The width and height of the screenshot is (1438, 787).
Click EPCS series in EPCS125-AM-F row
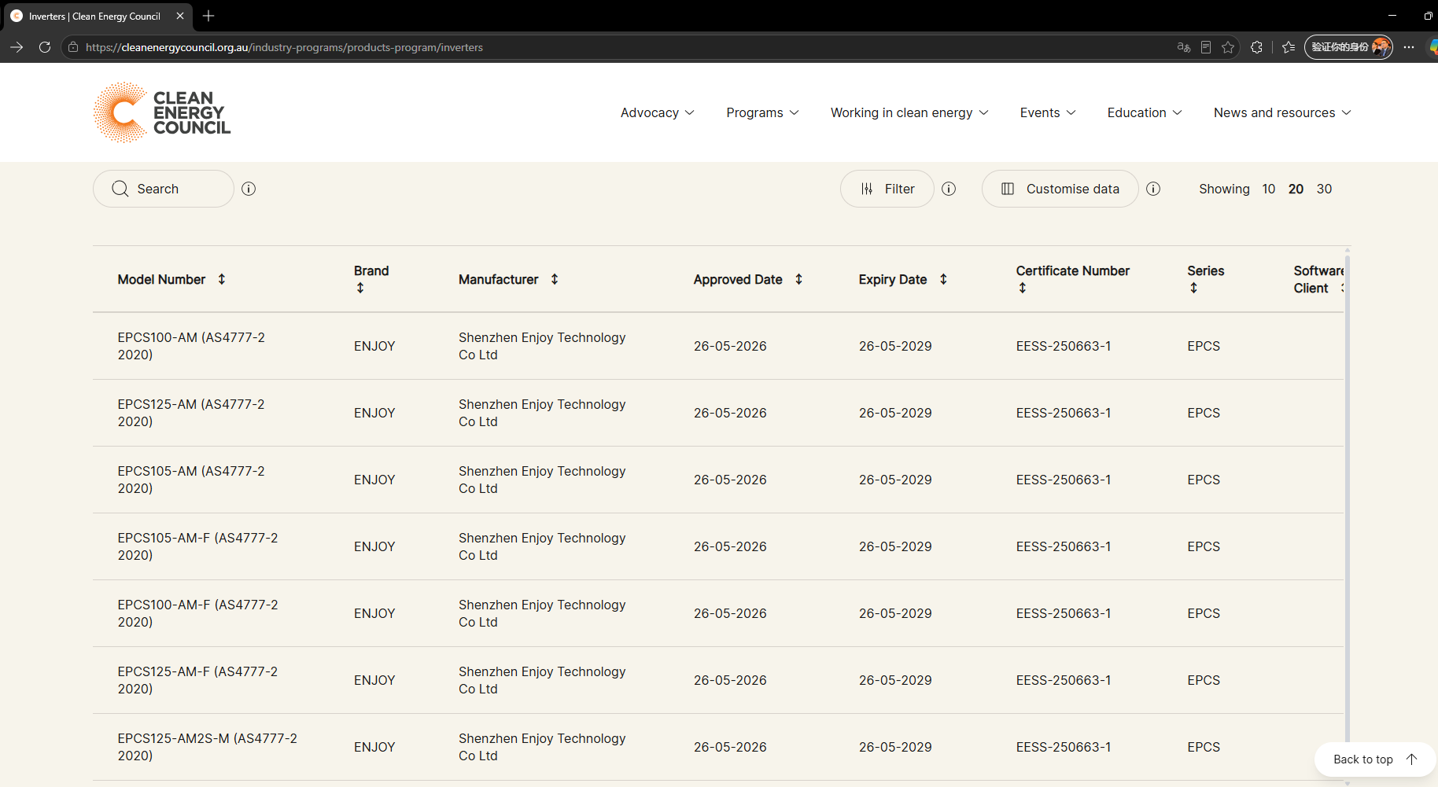tap(1204, 680)
